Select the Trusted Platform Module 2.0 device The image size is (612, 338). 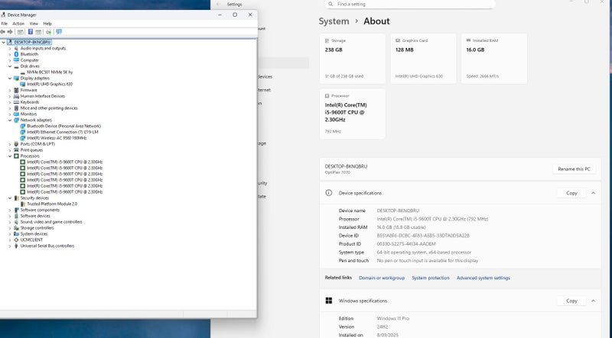point(52,204)
